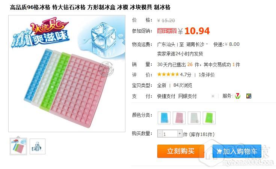Expand the payment methods dropdown arrow

(x=213, y=96)
